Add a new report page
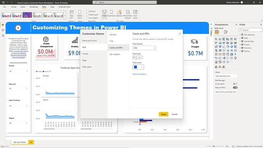Image resolution: width=263 pixels, height=148 pixels. (x=31, y=142)
